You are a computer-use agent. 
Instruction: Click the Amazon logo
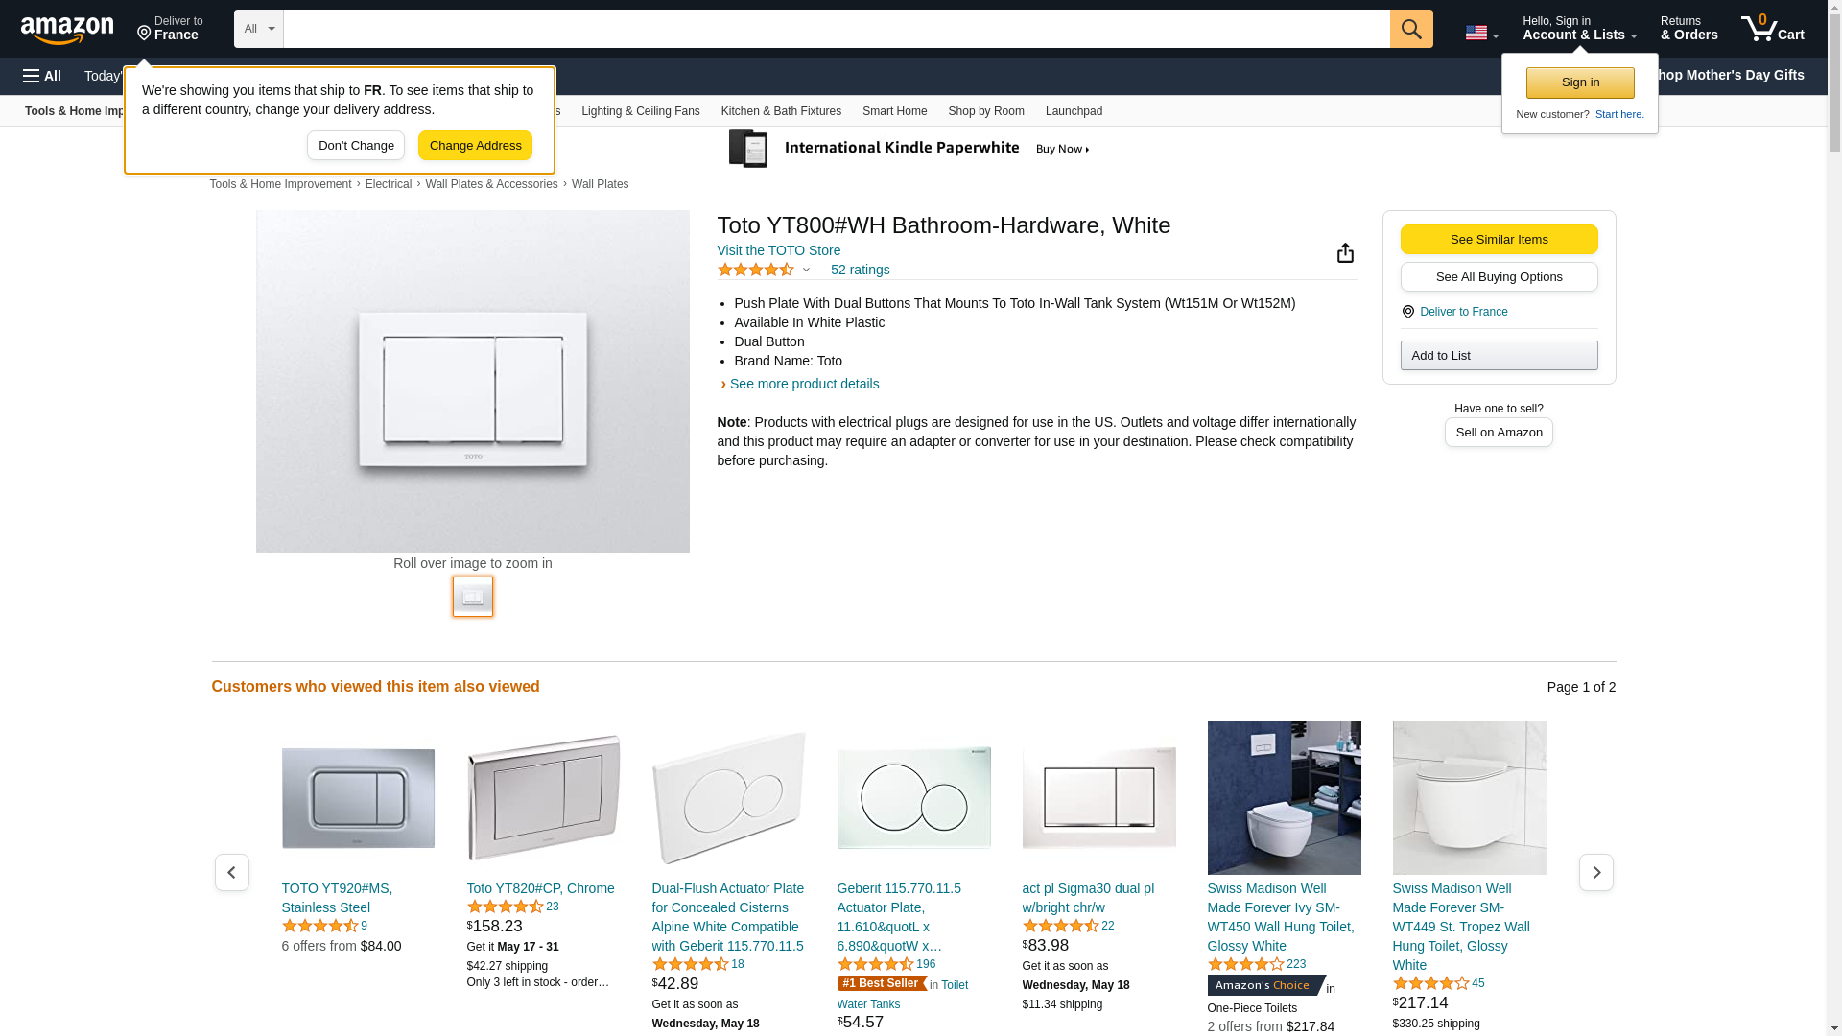point(67,31)
